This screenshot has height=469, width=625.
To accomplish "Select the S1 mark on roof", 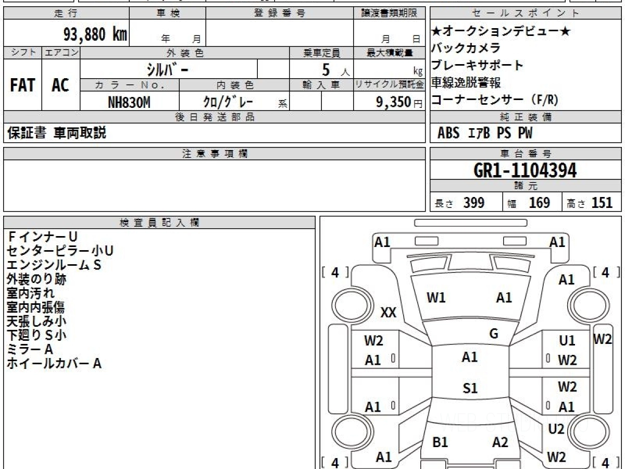I will [470, 388].
